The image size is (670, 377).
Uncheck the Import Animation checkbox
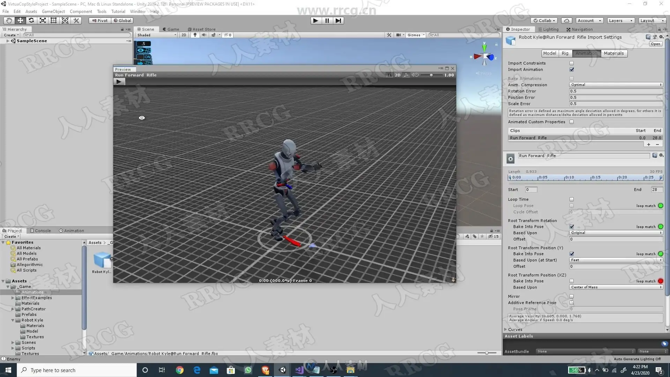pyautogui.click(x=572, y=69)
